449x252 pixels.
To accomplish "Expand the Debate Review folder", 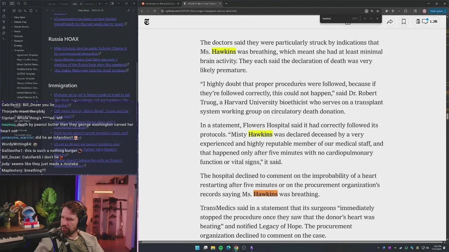I will point(21,27).
